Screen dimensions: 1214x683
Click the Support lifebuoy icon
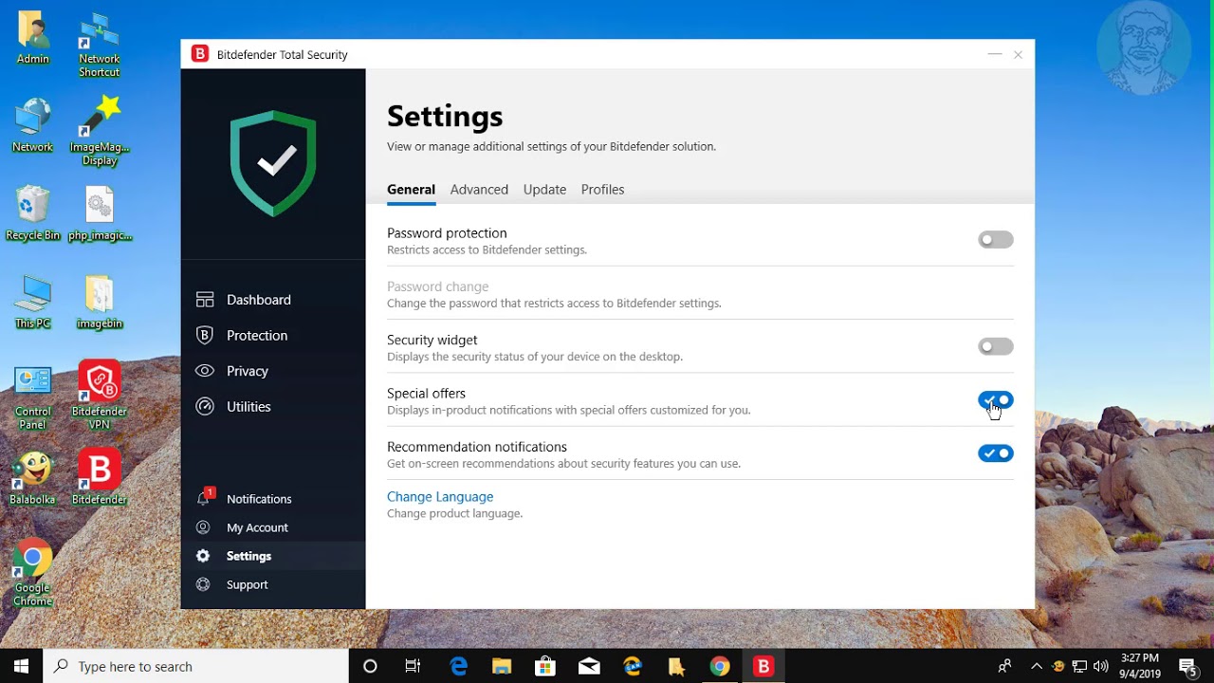pyautogui.click(x=203, y=584)
